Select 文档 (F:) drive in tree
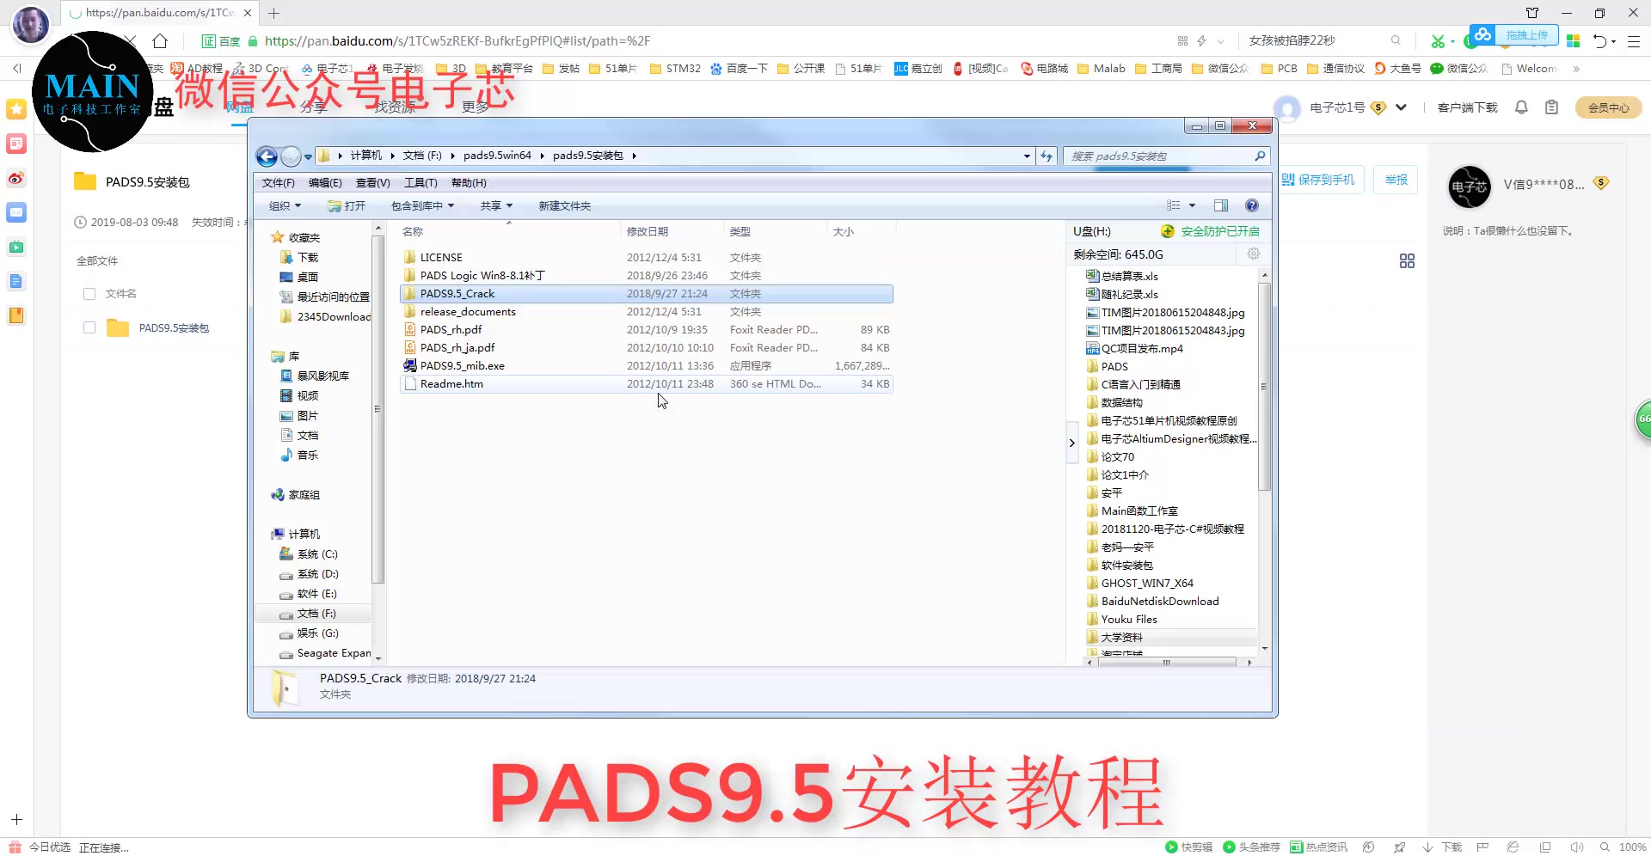Screen dimensions: 1651x856 click(316, 614)
